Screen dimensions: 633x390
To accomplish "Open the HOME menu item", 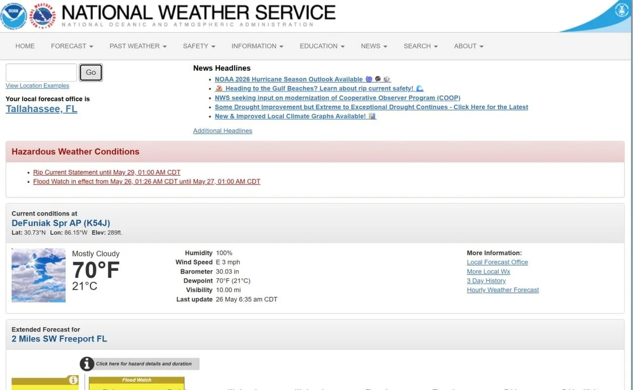I will [x=25, y=46].
